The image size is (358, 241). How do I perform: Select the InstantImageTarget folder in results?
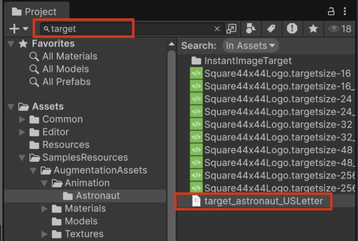(x=248, y=60)
